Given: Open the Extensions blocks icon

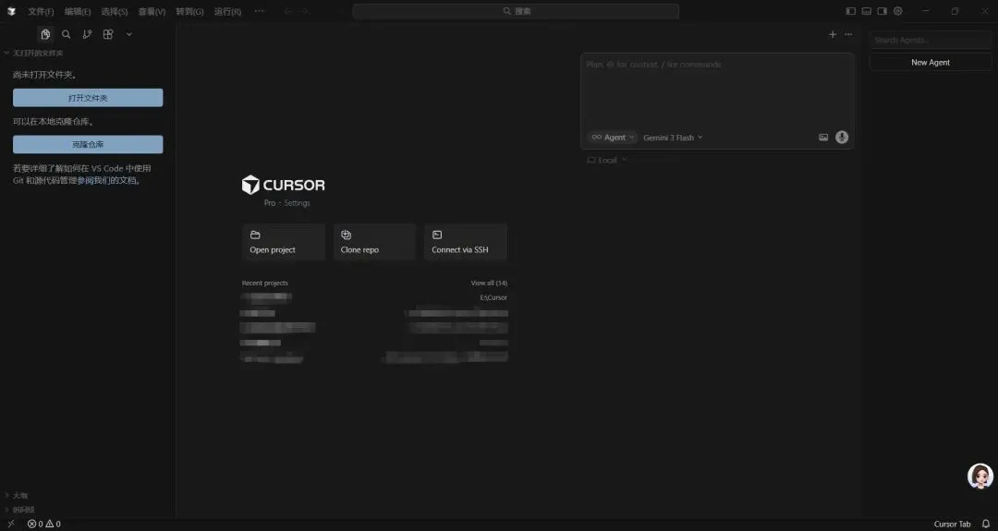Looking at the screenshot, I should tap(108, 34).
